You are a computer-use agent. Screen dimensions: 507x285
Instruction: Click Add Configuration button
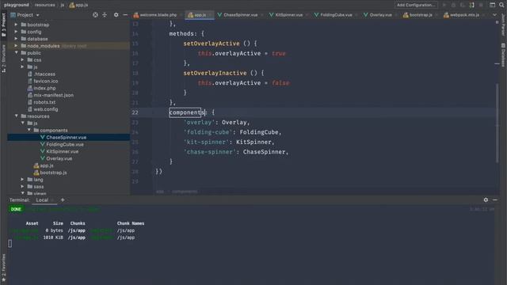click(416, 5)
